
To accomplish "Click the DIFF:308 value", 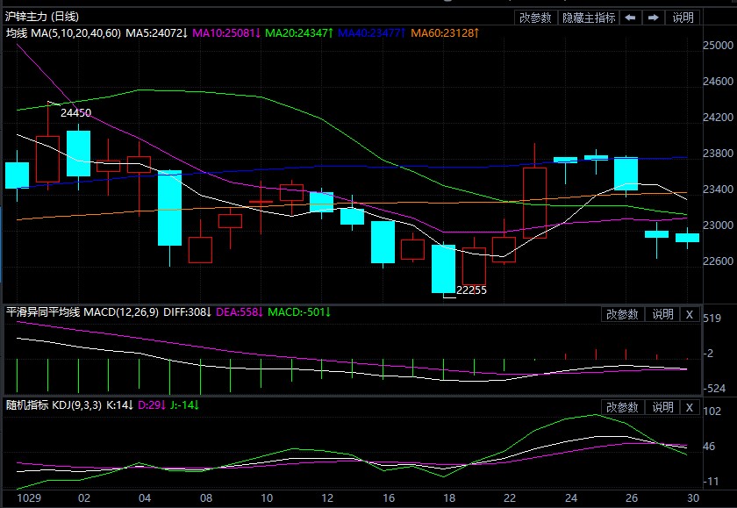I will 188,312.
